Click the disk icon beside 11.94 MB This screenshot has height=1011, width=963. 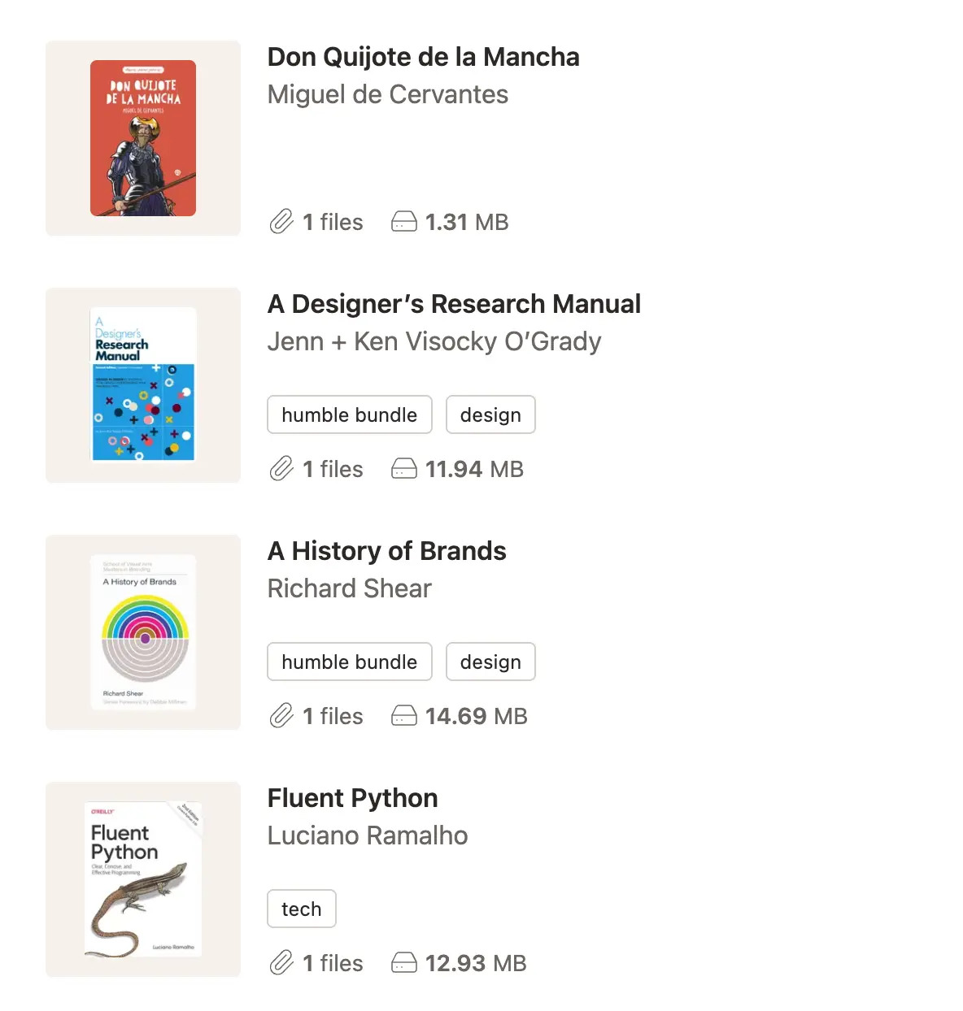[x=403, y=468]
